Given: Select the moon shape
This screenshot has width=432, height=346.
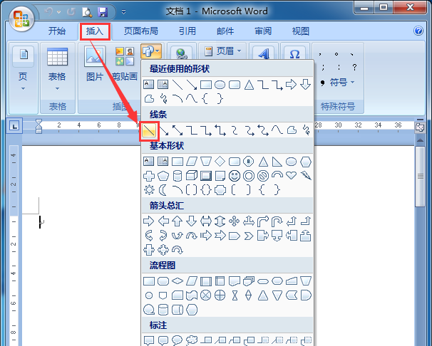Looking at the screenshot, I should (x=163, y=189).
